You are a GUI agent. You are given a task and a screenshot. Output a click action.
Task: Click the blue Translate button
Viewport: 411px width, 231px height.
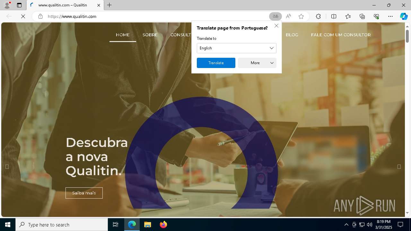click(x=216, y=63)
